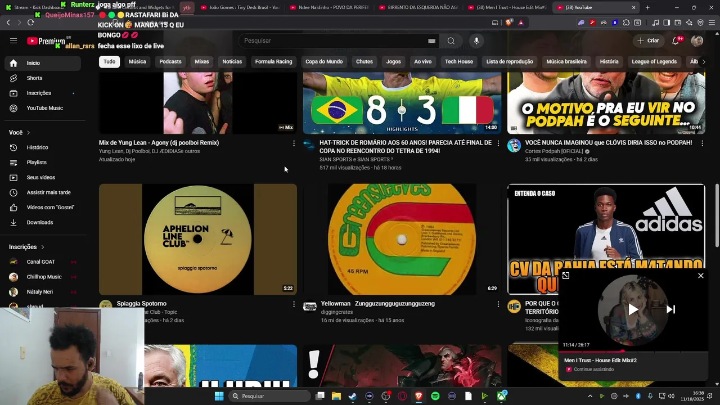720x405 pixels.
Task: Reload the page
Action: (x=30, y=22)
